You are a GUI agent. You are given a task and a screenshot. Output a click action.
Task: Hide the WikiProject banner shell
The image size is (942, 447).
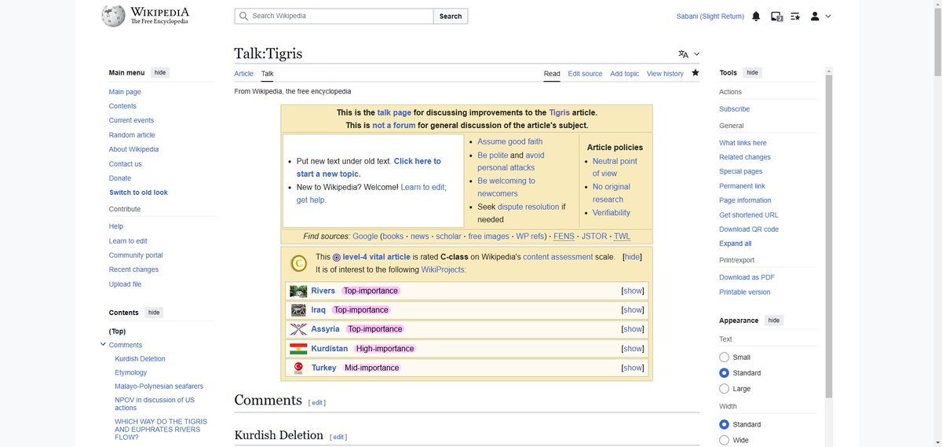pos(632,257)
